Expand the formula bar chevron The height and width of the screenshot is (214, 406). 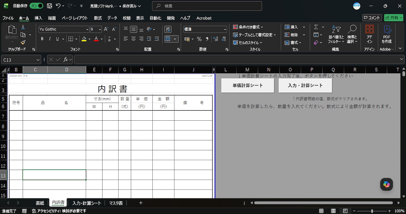[401, 60]
